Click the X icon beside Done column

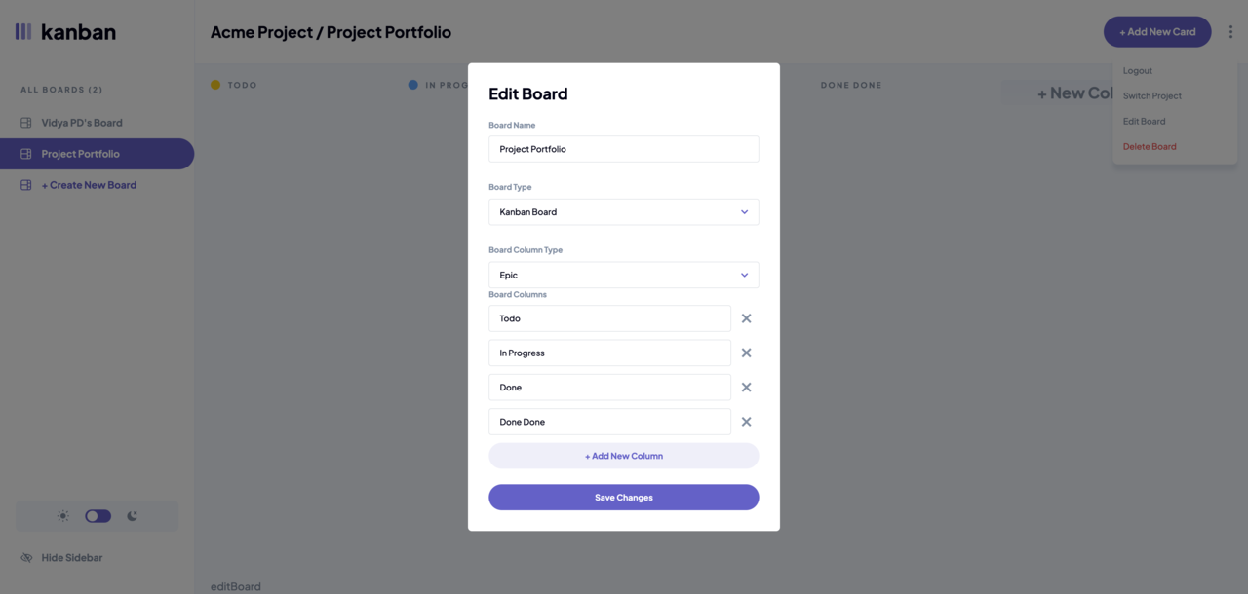click(746, 388)
